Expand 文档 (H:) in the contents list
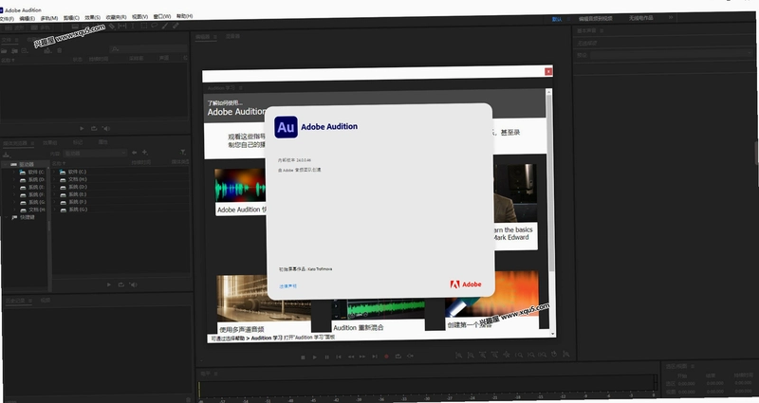This screenshot has height=403, width=759. coord(55,179)
